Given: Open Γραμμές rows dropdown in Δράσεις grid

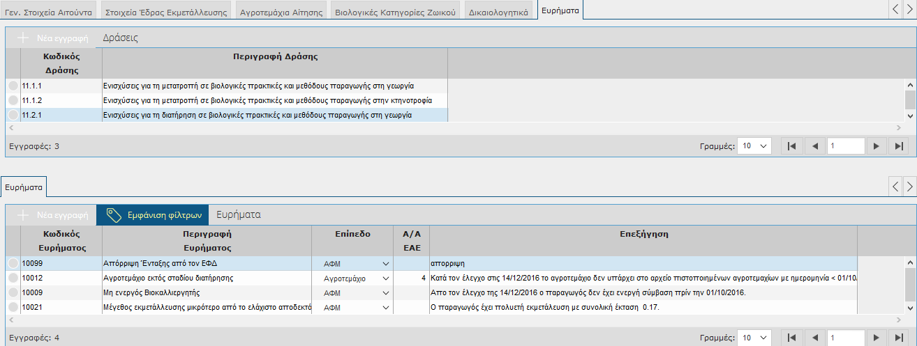Looking at the screenshot, I should [754, 146].
